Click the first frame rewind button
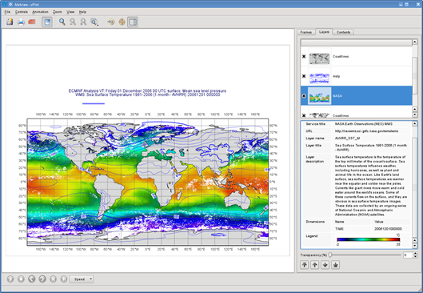Image resolution: width=423 pixels, height=293 pixels. tap(53, 279)
